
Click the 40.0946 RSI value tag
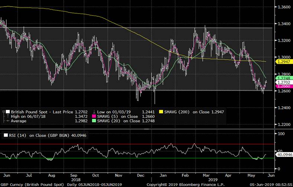284,154
